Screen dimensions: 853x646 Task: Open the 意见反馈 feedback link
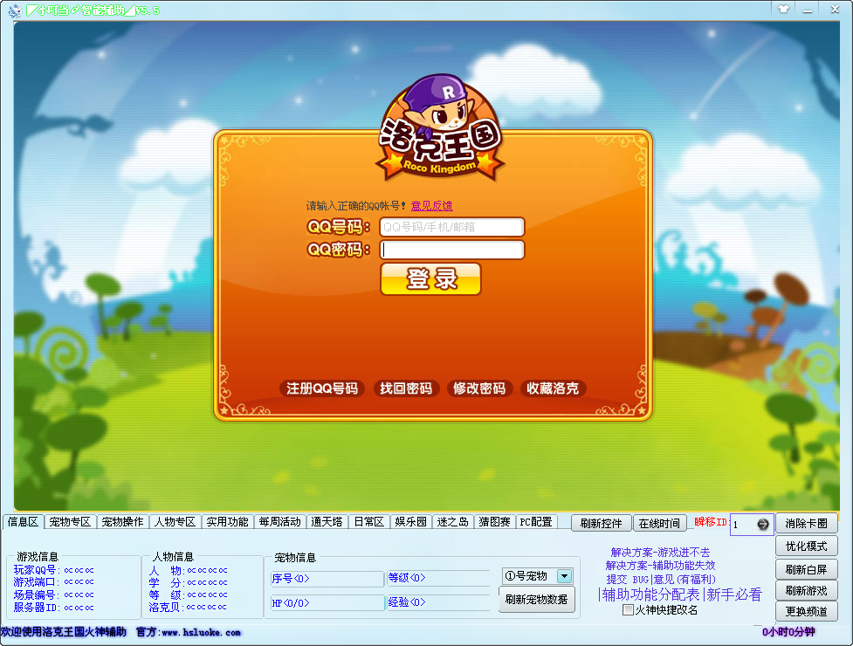pyautogui.click(x=432, y=205)
